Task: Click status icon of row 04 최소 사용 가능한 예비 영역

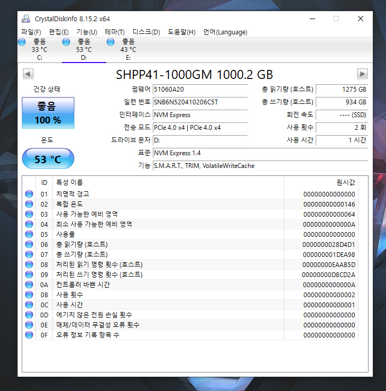Action: (29, 224)
